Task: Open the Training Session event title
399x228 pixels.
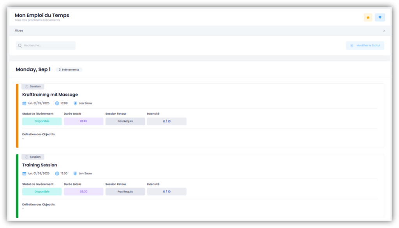Action: pos(39,165)
